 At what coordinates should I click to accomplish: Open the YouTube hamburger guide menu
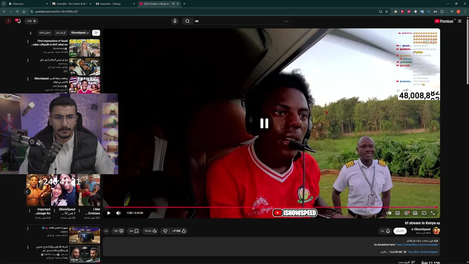click(460, 21)
